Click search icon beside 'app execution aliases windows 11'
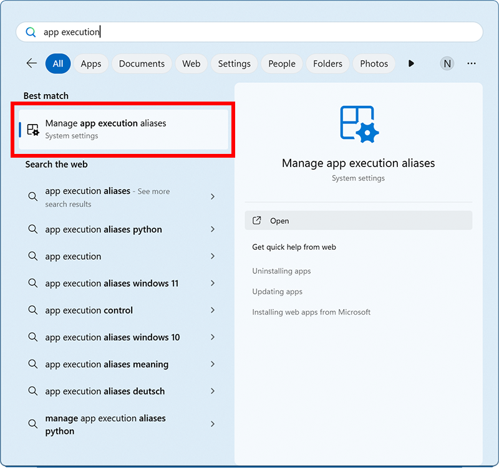The height and width of the screenshot is (468, 499). click(33, 283)
